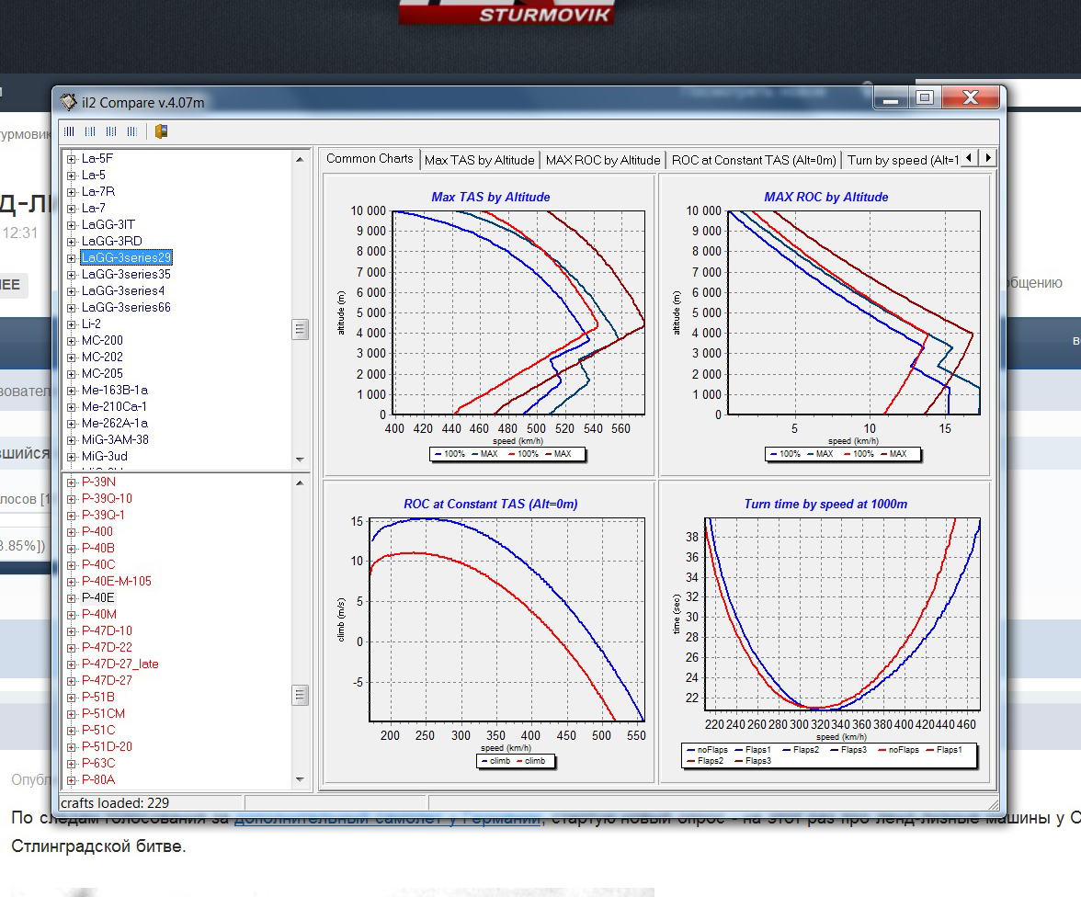1081x897 pixels.
Task: Select La-7 in the aircraft list
Action: (93, 209)
